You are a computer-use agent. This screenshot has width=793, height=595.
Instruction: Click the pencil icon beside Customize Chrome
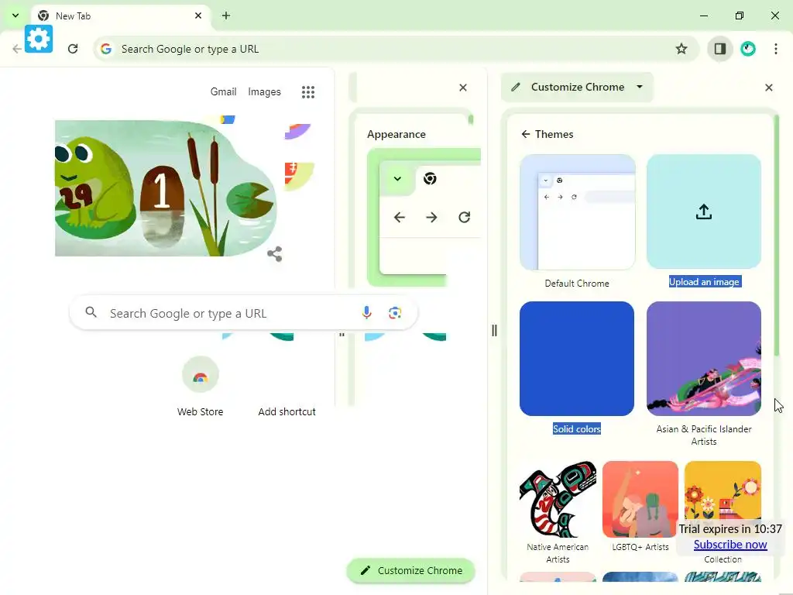coord(515,87)
